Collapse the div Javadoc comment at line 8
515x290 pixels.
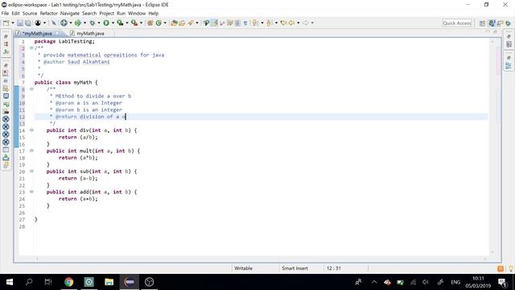(x=31, y=89)
